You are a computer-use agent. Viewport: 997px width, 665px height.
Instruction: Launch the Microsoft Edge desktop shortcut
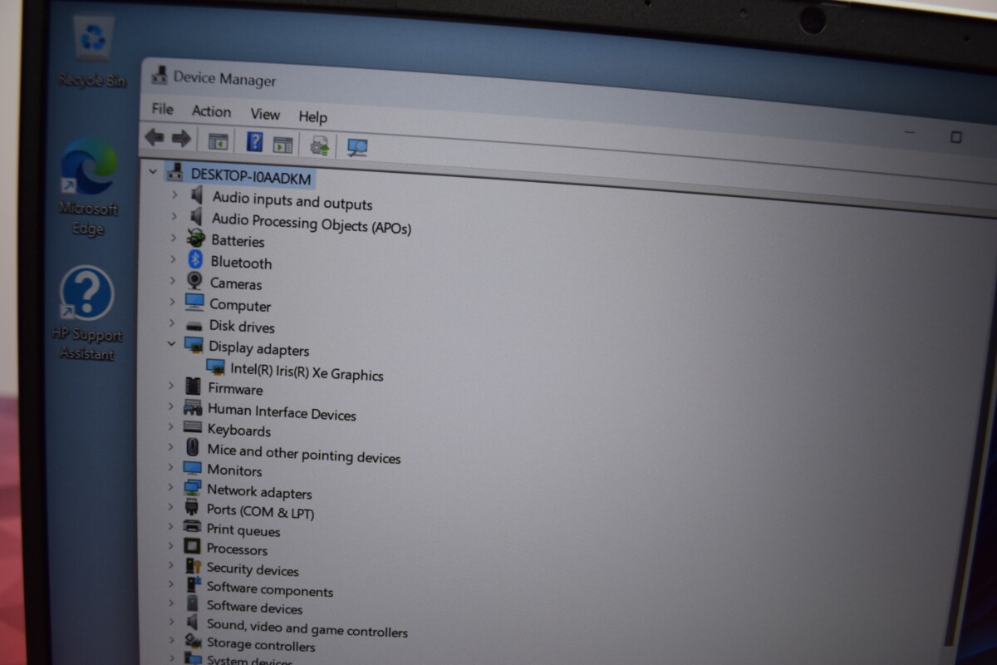click(88, 187)
